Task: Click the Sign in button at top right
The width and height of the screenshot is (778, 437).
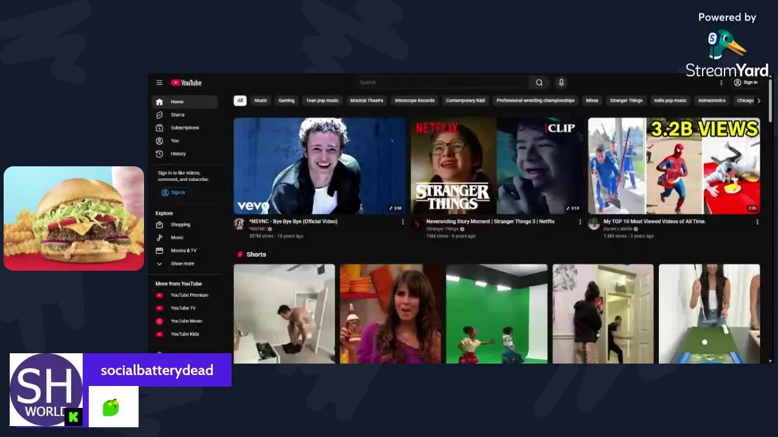Action: pos(746,83)
